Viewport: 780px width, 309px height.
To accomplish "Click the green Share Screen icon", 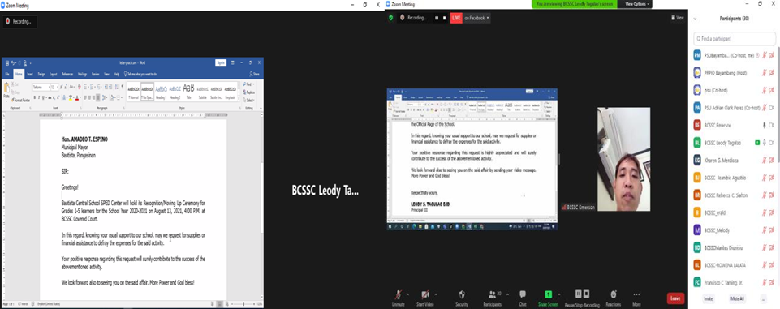I will (548, 294).
